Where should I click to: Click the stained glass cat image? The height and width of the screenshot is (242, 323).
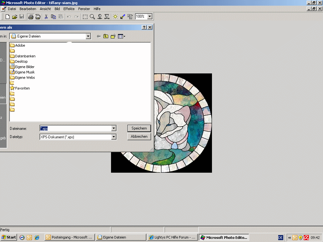pyautogui.click(x=183, y=123)
